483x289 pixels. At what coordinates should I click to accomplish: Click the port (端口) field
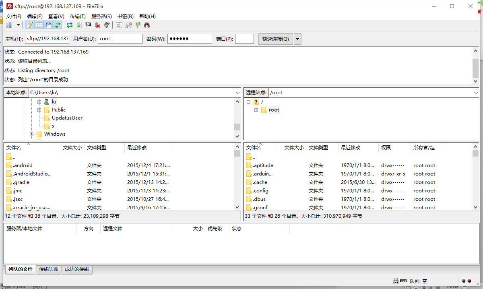tap(244, 39)
